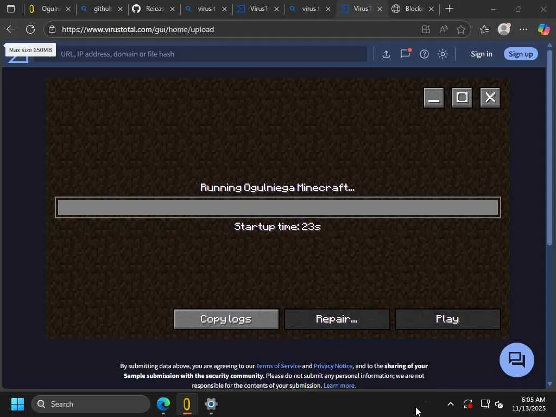Expand hidden system tray icons
Viewport: 556px width, 417px height.
[x=450, y=404]
